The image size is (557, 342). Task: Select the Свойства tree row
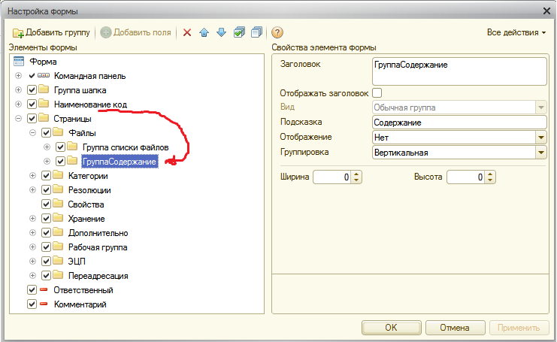[86, 204]
